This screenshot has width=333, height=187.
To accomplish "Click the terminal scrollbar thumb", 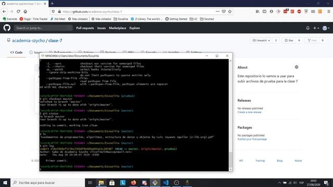I will [230, 159].
